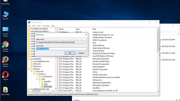Click the Value data text field
The height and width of the screenshot is (101, 180).
pos(61,49)
